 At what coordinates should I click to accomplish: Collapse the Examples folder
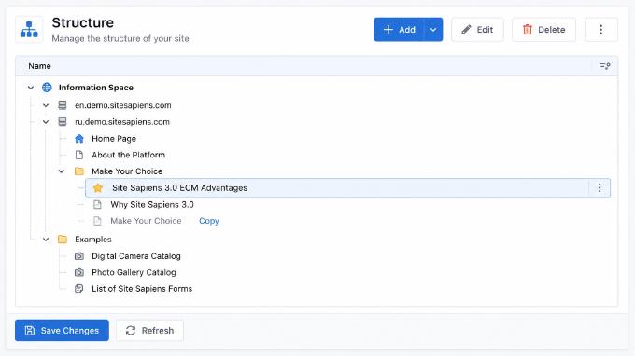[46, 240]
